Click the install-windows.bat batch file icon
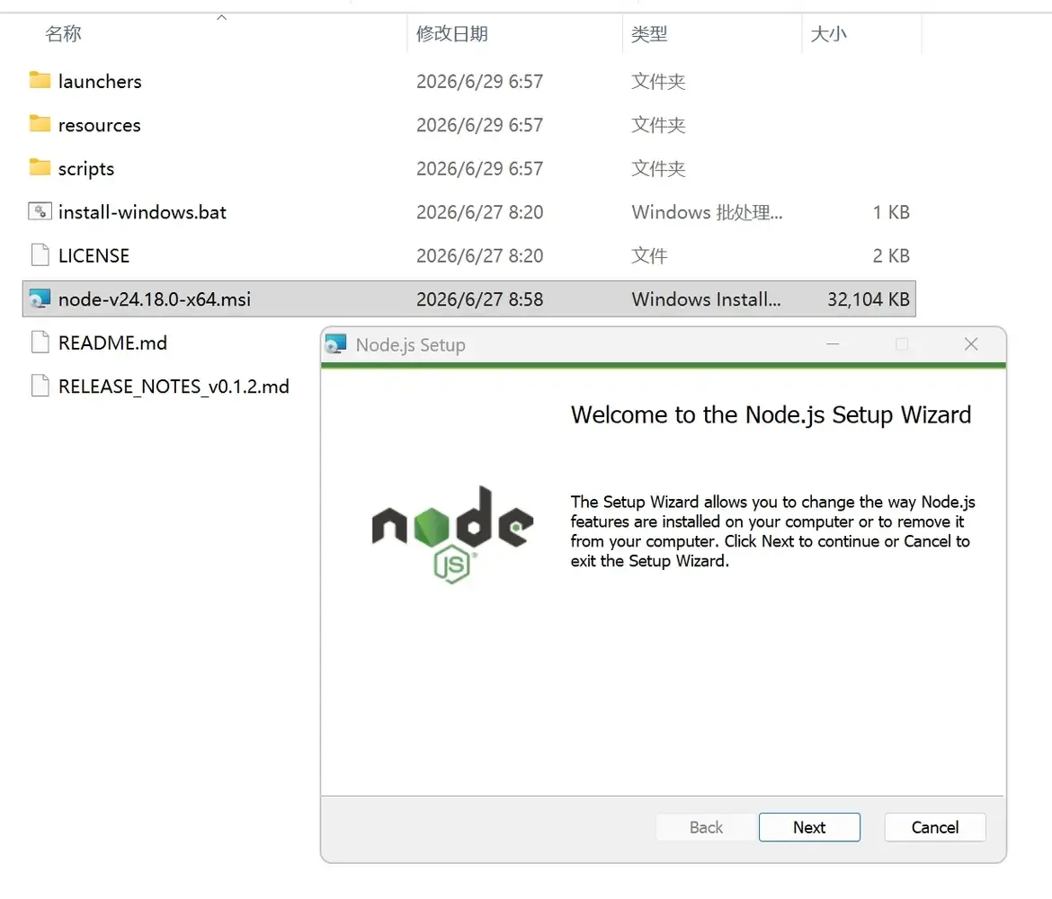Image resolution: width=1052 pixels, height=899 pixels. pyautogui.click(x=40, y=211)
